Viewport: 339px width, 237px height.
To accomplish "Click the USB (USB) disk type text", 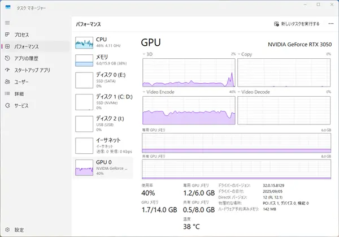I will pyautogui.click(x=105, y=124).
